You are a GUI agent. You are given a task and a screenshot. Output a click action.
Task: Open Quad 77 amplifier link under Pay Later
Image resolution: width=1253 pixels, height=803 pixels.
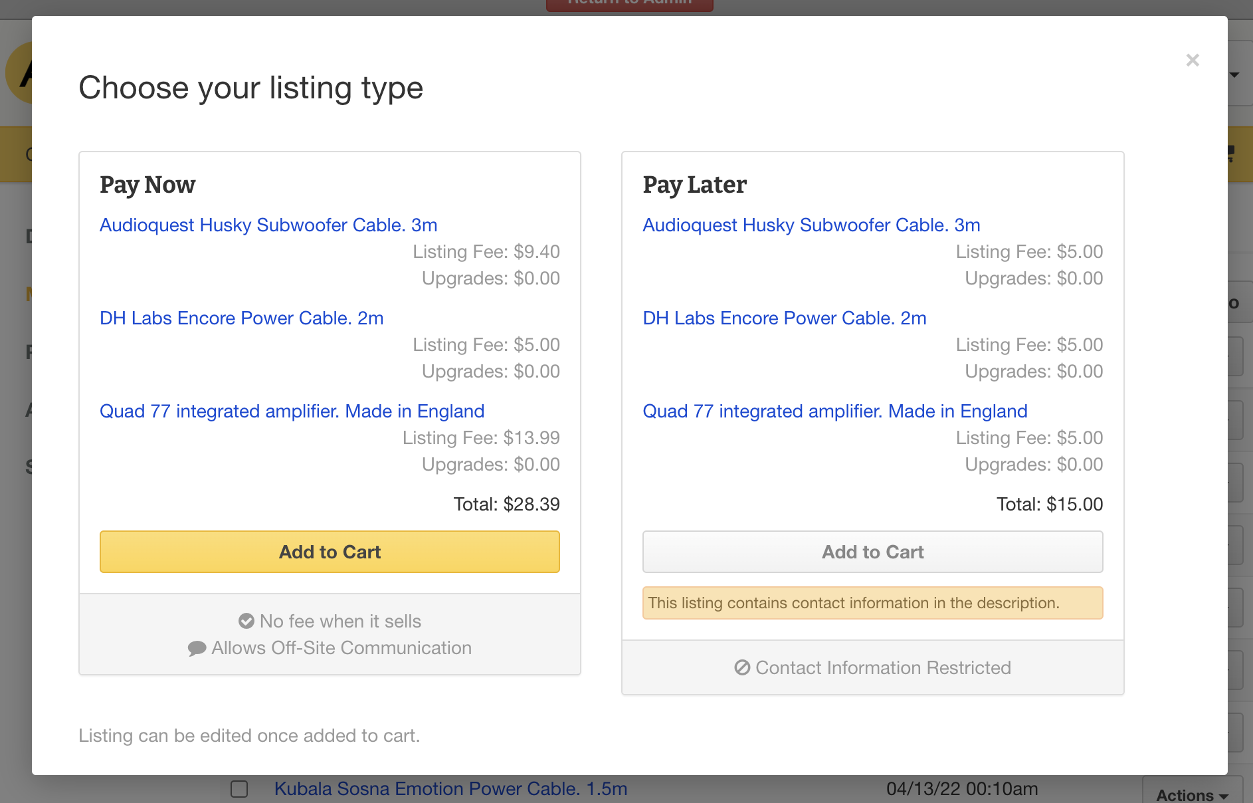[835, 411]
